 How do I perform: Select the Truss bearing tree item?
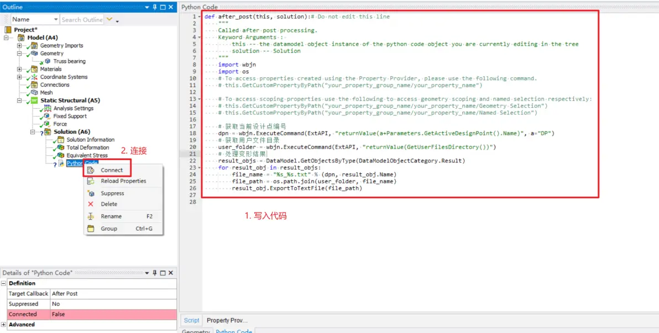click(x=69, y=61)
